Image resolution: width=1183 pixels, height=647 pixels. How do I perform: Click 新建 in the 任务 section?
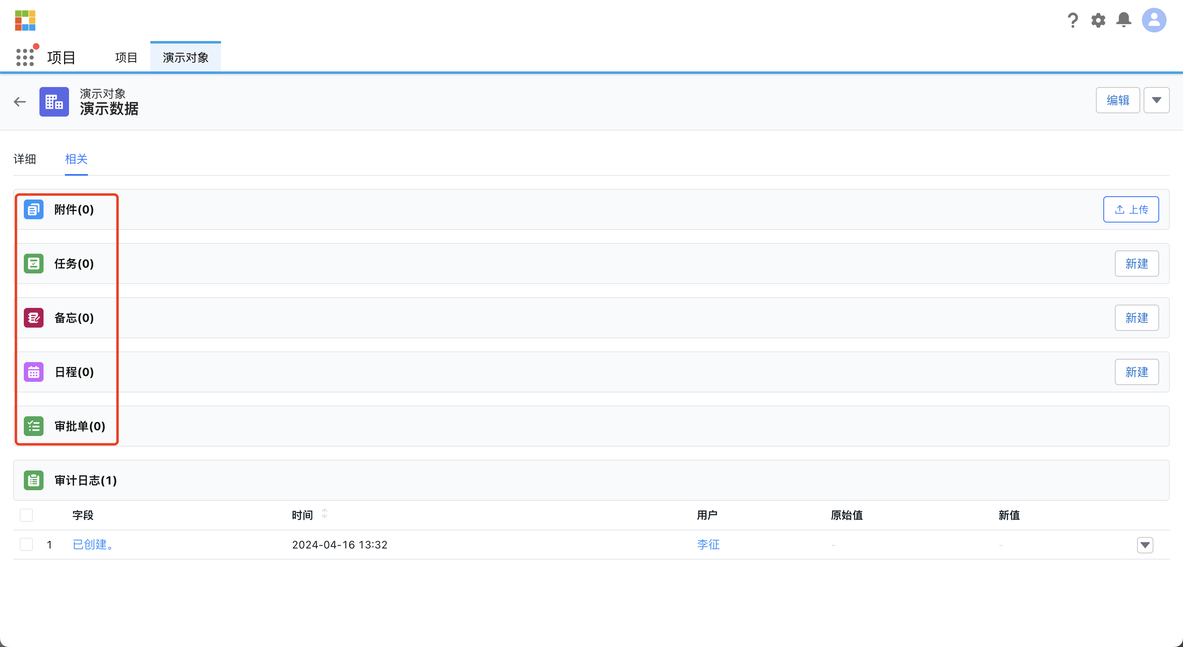1136,264
